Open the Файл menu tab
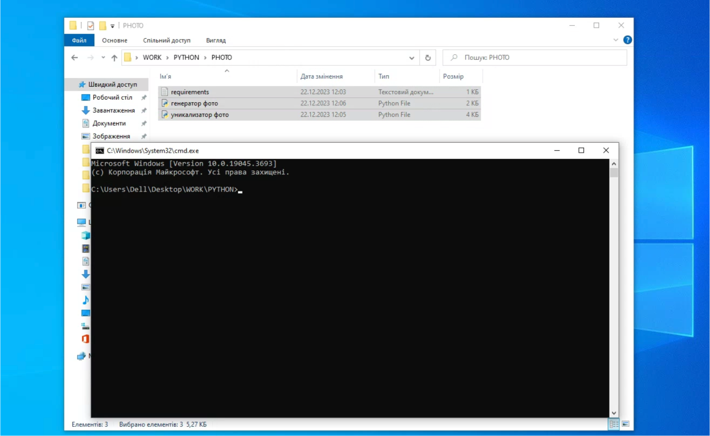 (79, 40)
